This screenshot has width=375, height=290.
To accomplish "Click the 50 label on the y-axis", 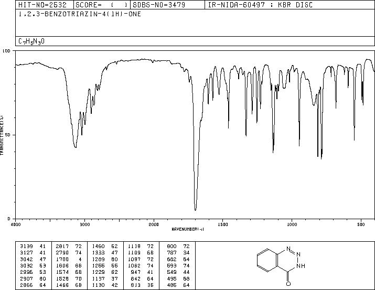I will (8, 135).
